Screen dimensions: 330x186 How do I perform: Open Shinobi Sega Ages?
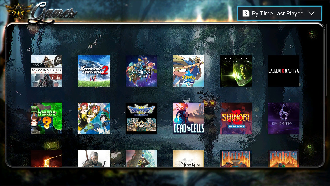(x=236, y=118)
